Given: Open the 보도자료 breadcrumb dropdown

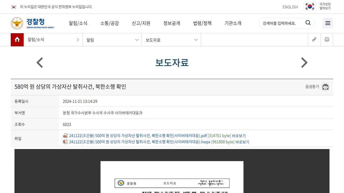Looking at the screenshot, I should (171, 40).
